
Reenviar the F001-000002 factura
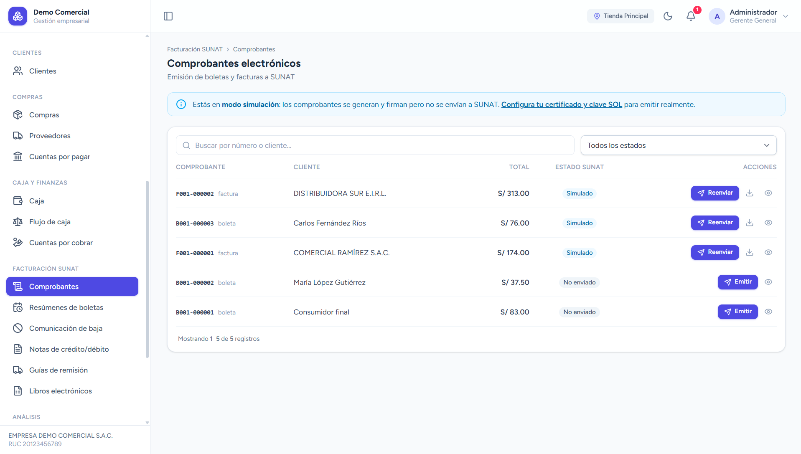(715, 193)
